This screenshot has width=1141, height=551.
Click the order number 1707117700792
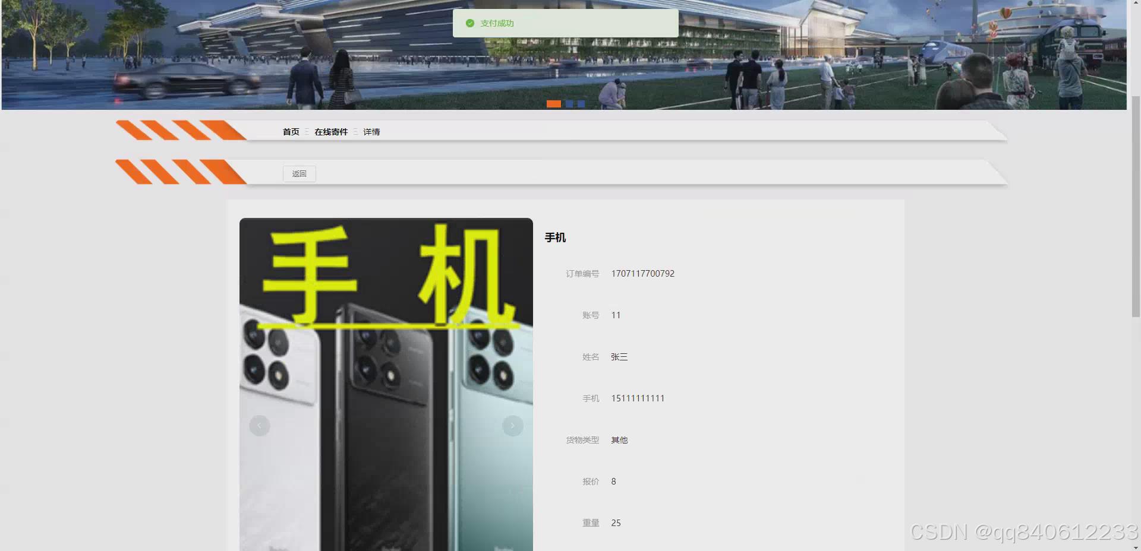coord(642,274)
